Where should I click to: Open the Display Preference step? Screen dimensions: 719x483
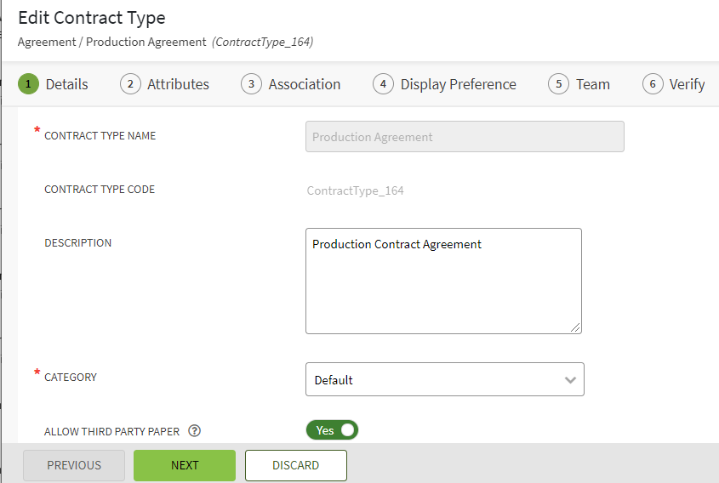pos(458,84)
